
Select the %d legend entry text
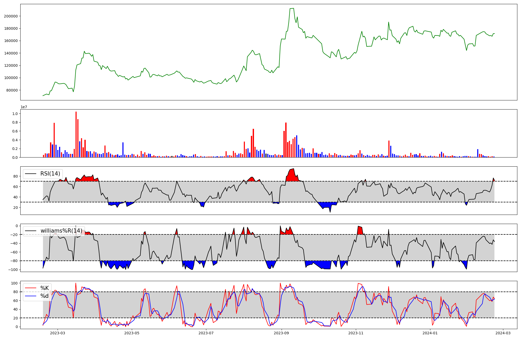coord(45,296)
